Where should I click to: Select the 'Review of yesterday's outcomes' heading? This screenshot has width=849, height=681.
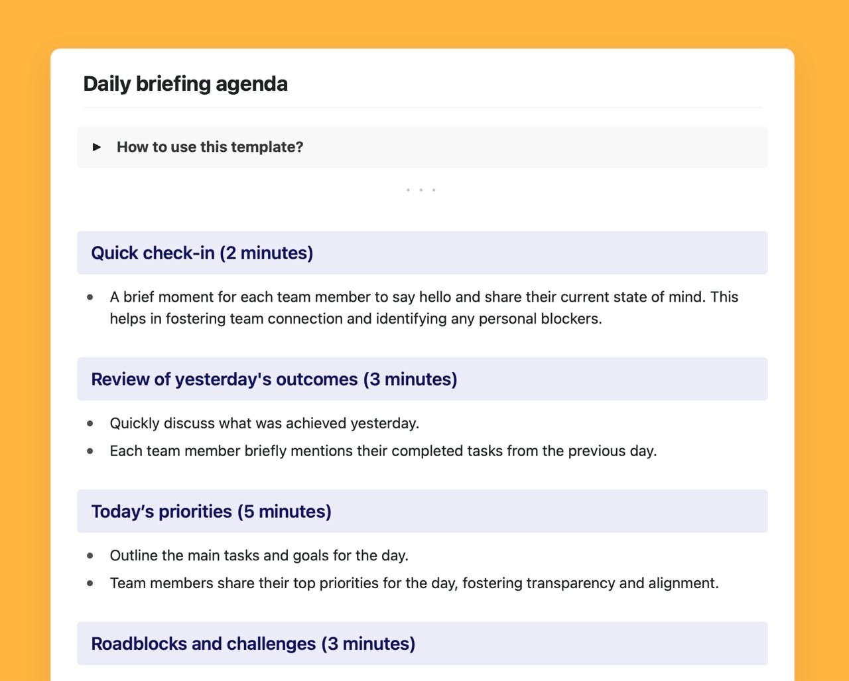[x=274, y=379]
